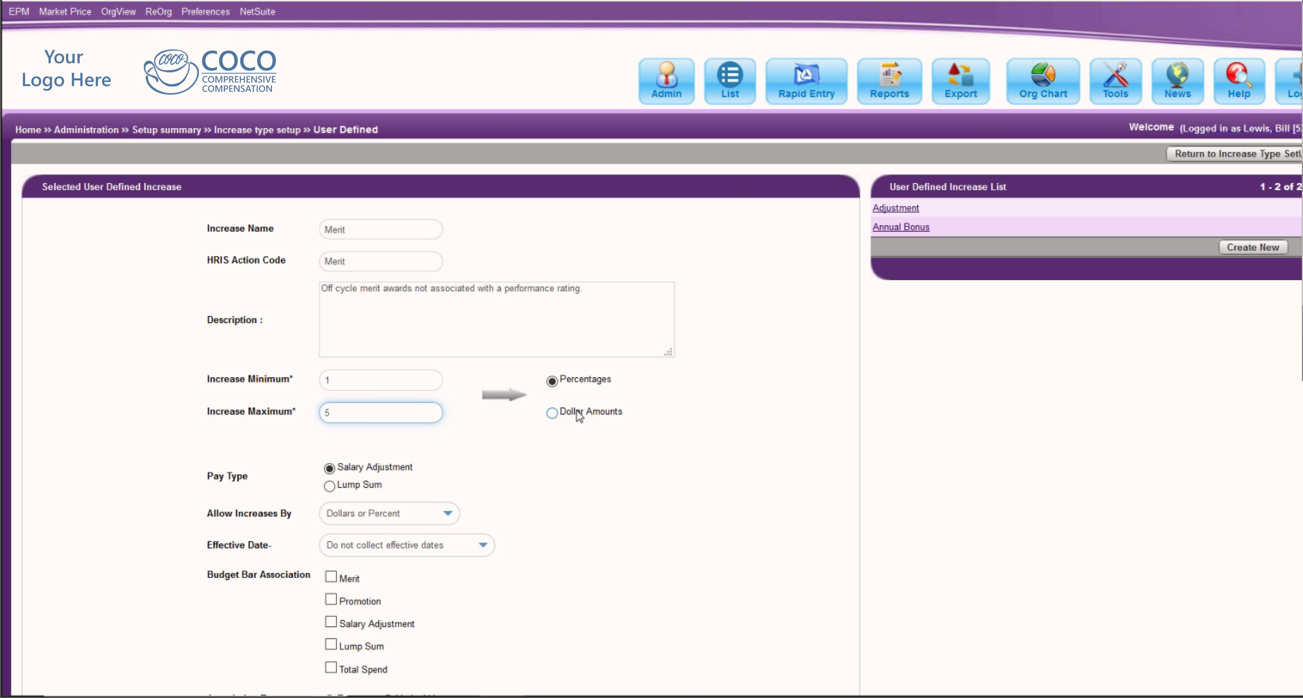This screenshot has width=1303, height=698.
Task: Click the List icon button
Action: (x=729, y=81)
